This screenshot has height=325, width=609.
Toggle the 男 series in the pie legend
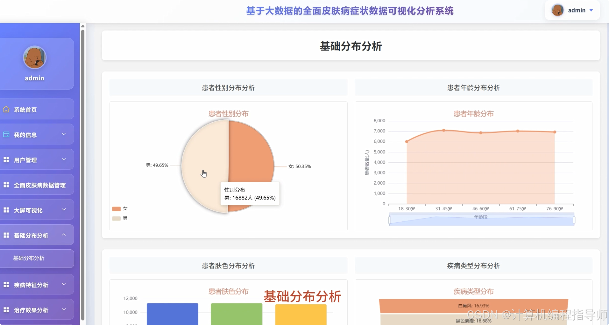click(x=120, y=218)
